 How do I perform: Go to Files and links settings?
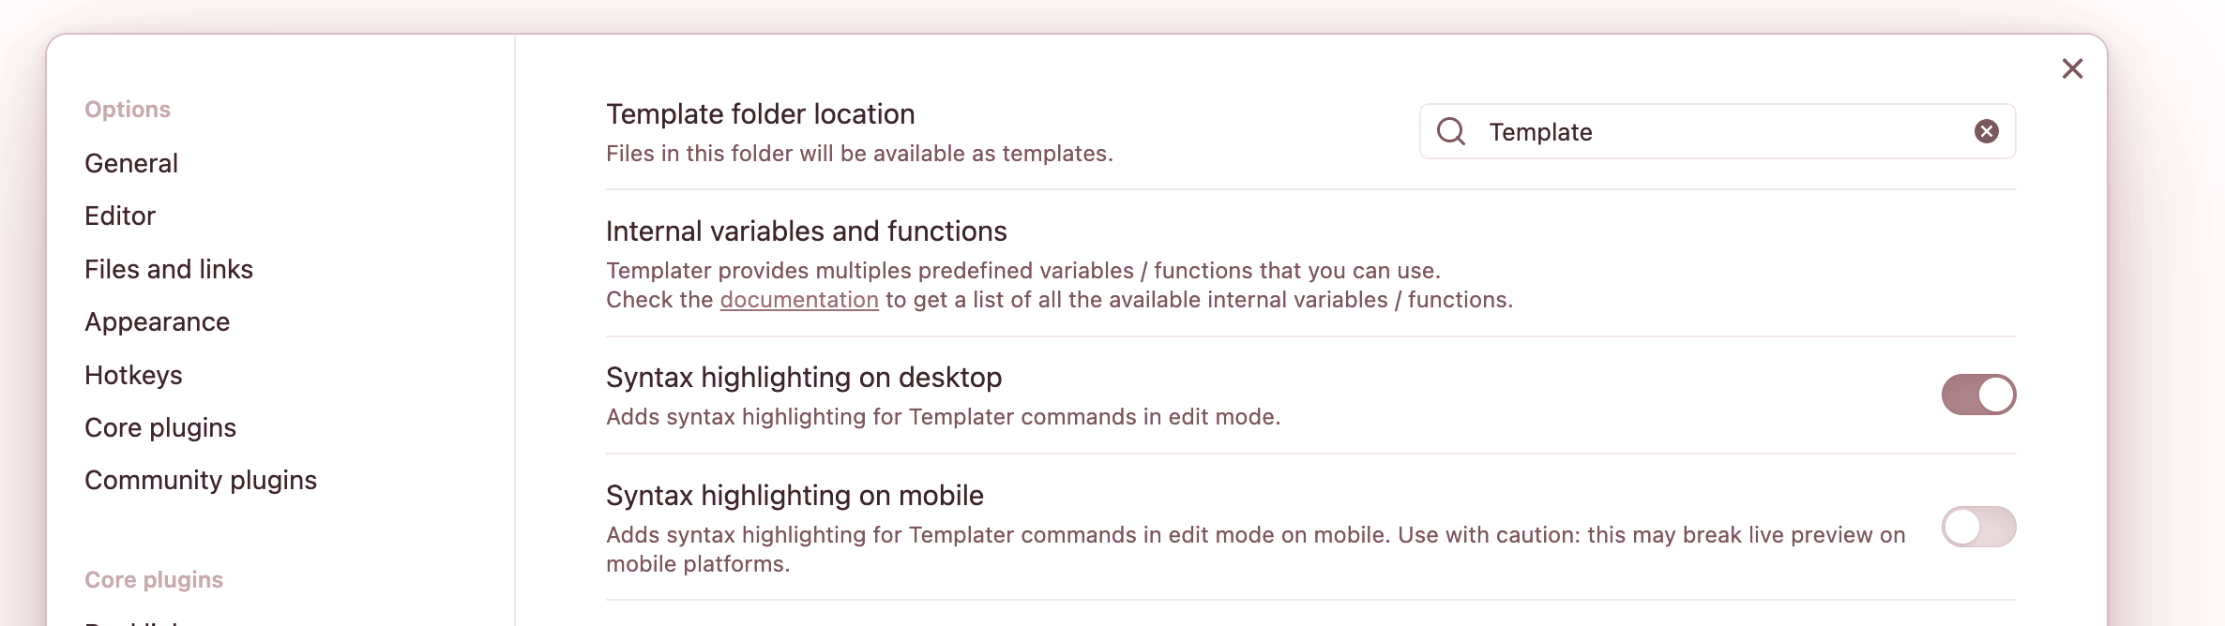click(x=169, y=270)
